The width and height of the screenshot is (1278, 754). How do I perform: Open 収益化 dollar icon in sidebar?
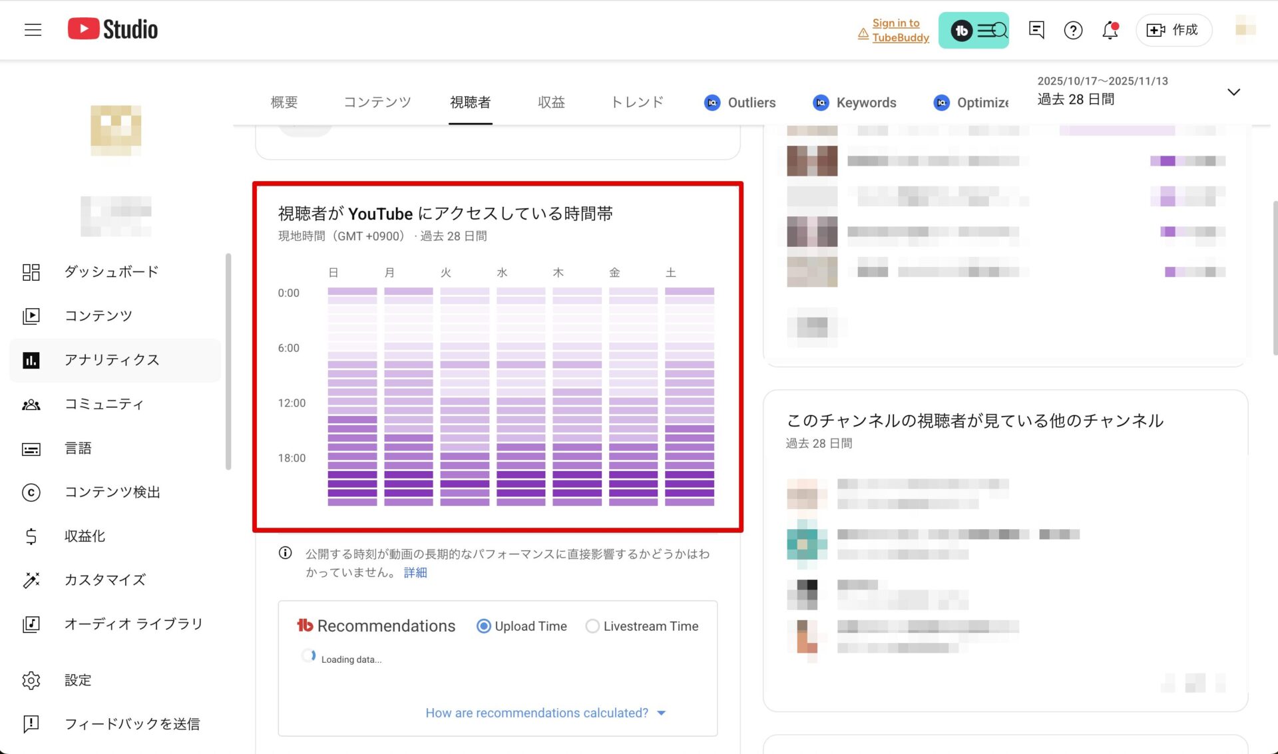coord(31,536)
